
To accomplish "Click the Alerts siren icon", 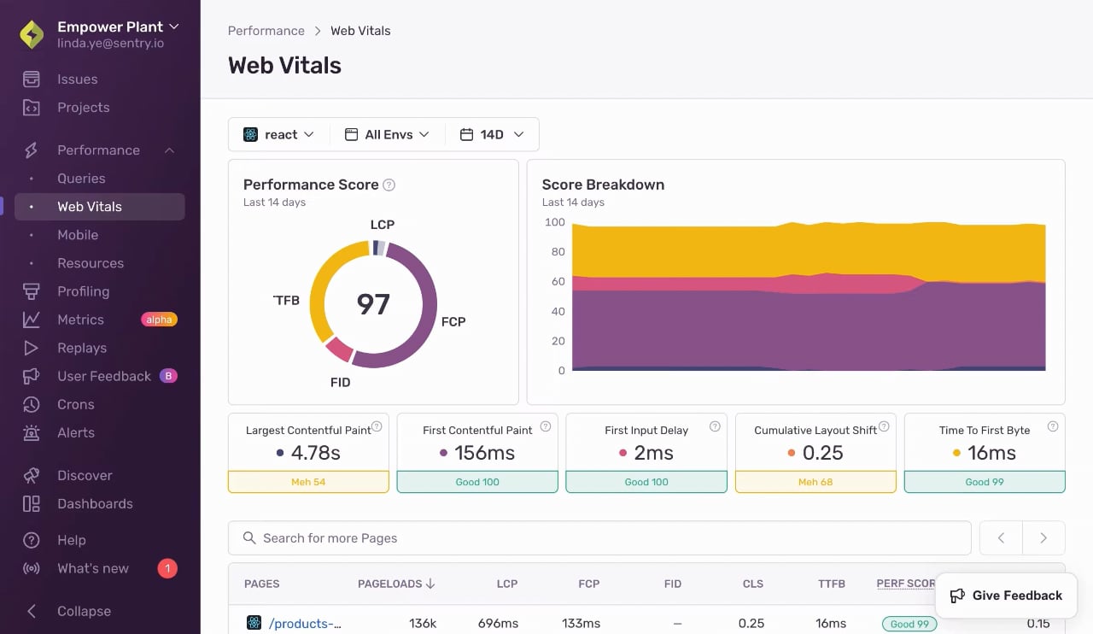I will click(x=32, y=432).
